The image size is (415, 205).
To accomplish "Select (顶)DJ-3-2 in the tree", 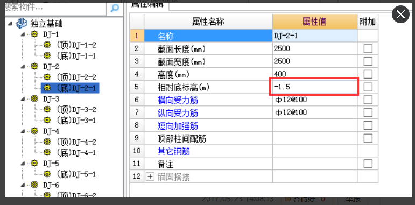I will tap(76, 110).
